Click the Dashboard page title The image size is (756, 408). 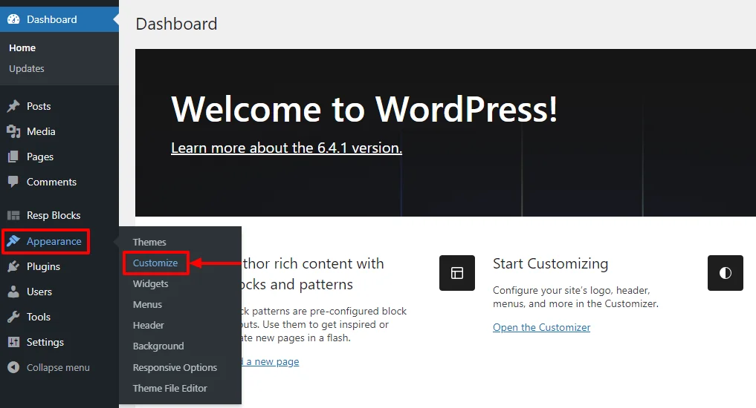pos(176,24)
